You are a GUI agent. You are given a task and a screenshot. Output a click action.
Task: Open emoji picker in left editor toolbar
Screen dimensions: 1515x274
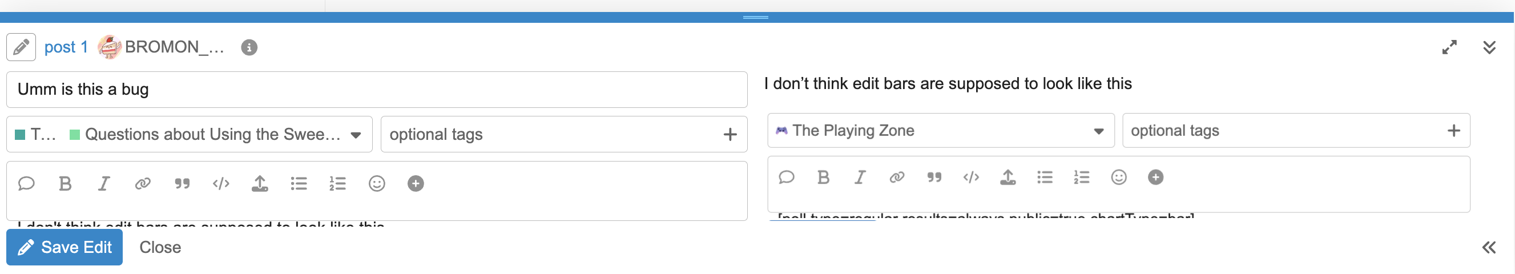[377, 184]
